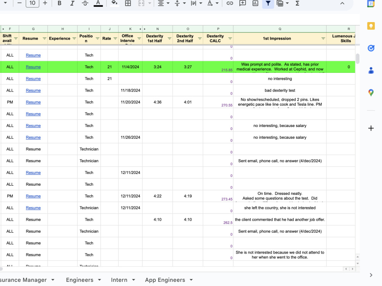This screenshot has width=382, height=286.
Task: Switch to Engineers sheet tab
Action: (x=79, y=280)
